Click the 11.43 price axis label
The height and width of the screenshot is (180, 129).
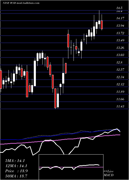click(120, 106)
